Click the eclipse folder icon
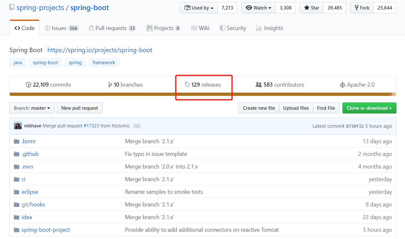 click(16, 192)
